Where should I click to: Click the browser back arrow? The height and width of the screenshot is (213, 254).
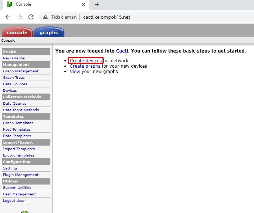click(8, 17)
